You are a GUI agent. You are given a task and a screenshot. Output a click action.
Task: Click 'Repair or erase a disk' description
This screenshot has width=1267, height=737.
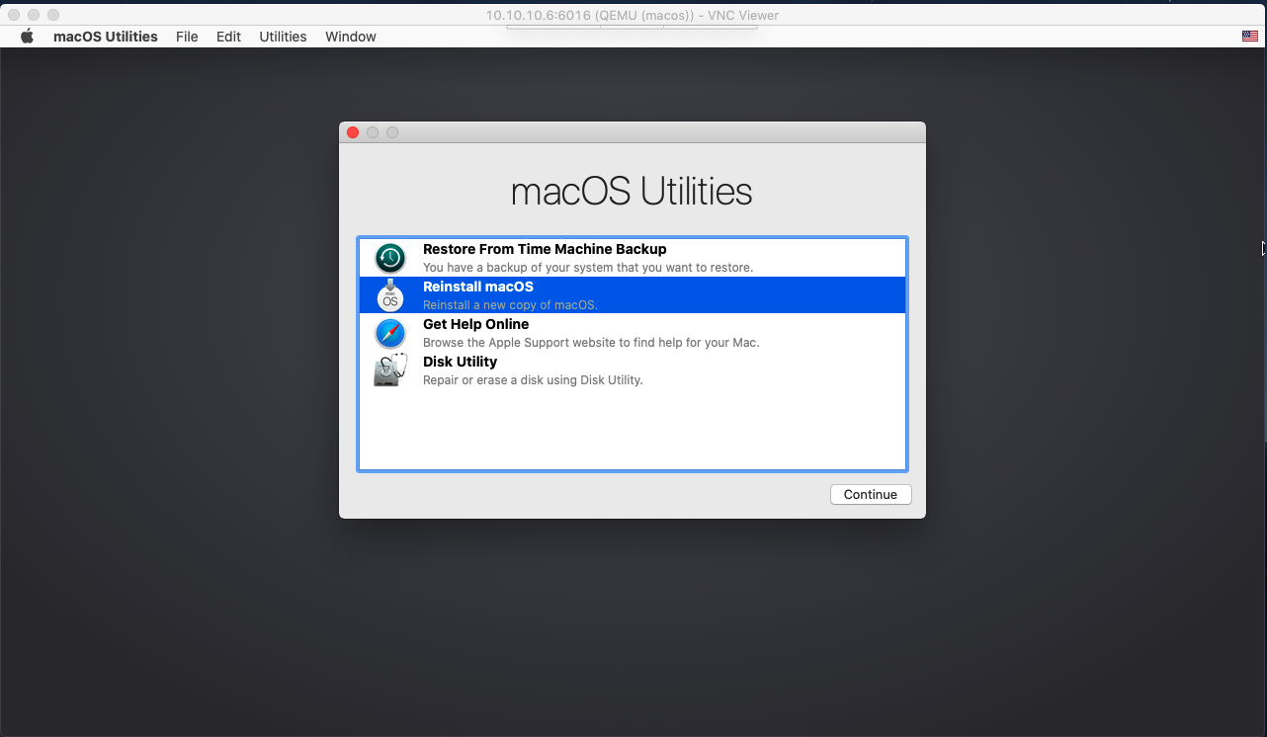(x=533, y=380)
